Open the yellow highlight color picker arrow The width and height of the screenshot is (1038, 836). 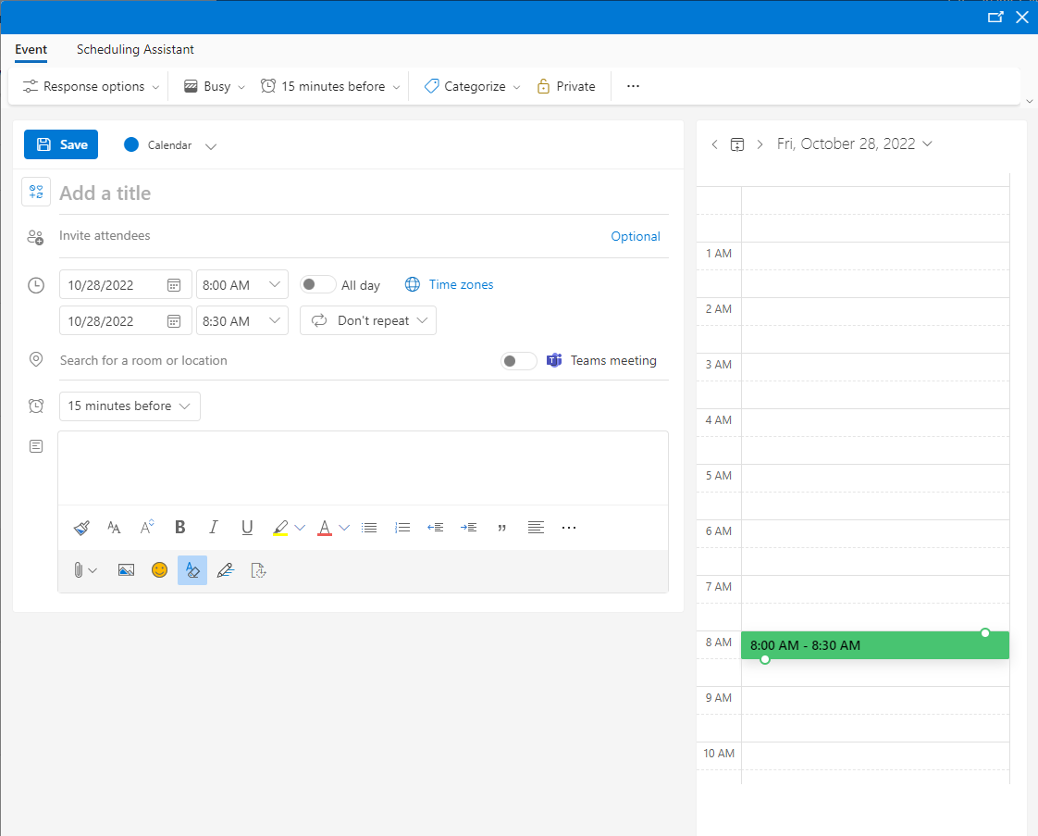point(300,528)
